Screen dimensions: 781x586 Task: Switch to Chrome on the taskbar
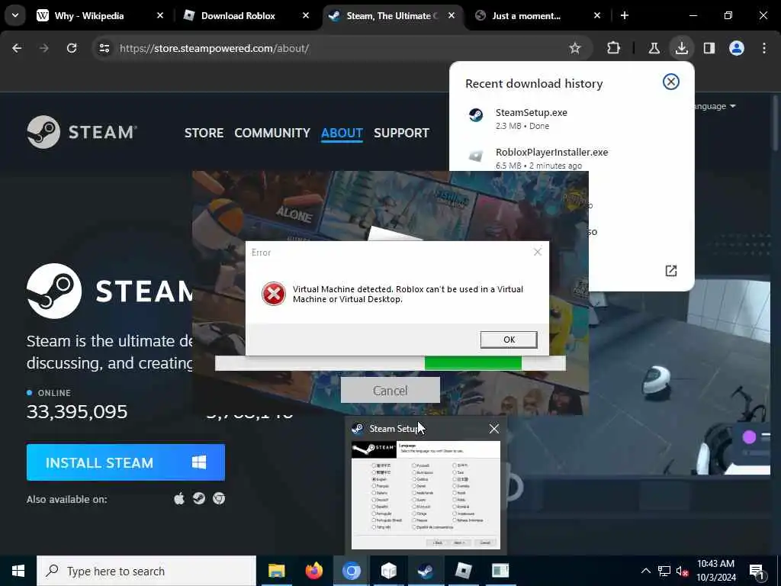click(351, 571)
